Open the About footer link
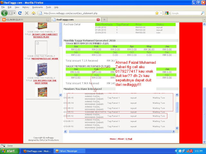 point(121,139)
